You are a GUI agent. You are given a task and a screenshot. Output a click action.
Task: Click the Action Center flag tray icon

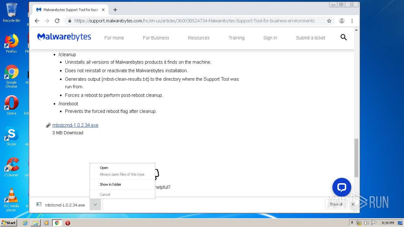374,223
